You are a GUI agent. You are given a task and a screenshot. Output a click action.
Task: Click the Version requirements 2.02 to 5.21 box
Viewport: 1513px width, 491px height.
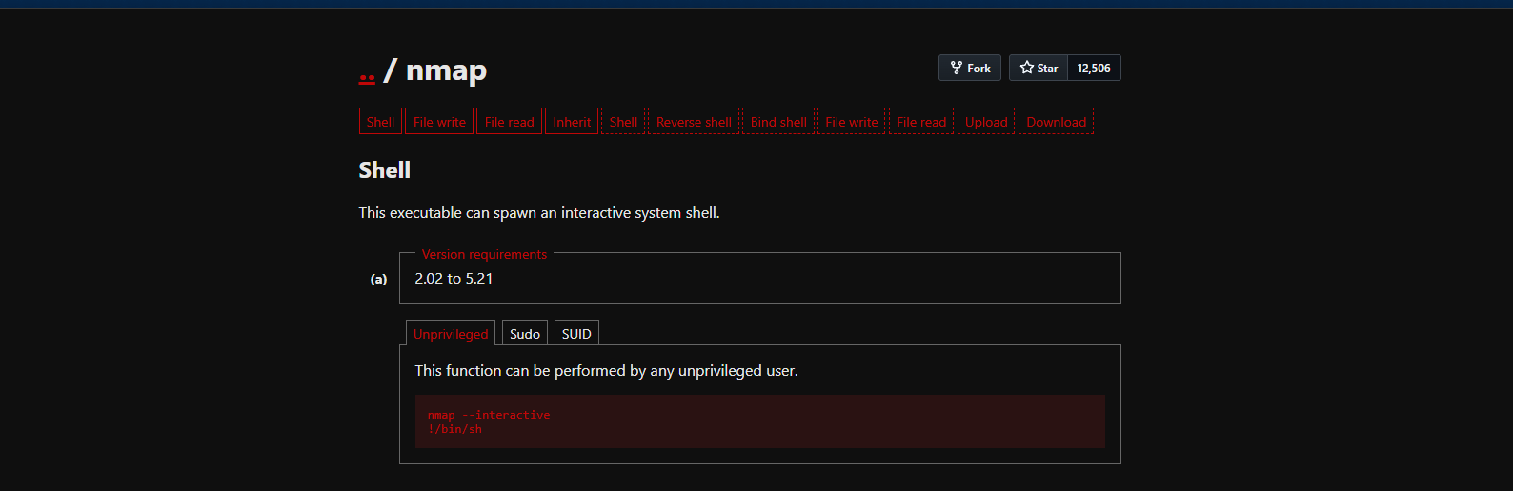coord(759,279)
